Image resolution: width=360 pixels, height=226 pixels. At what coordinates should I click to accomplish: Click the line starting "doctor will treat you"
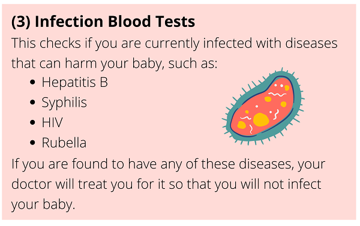point(166,184)
